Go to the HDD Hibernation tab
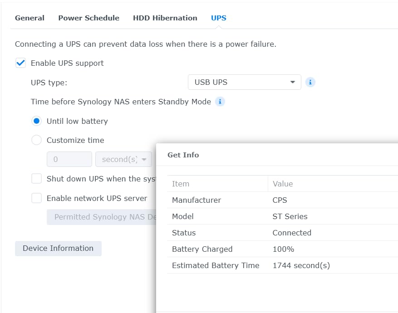This screenshot has width=398, height=313. (x=165, y=18)
